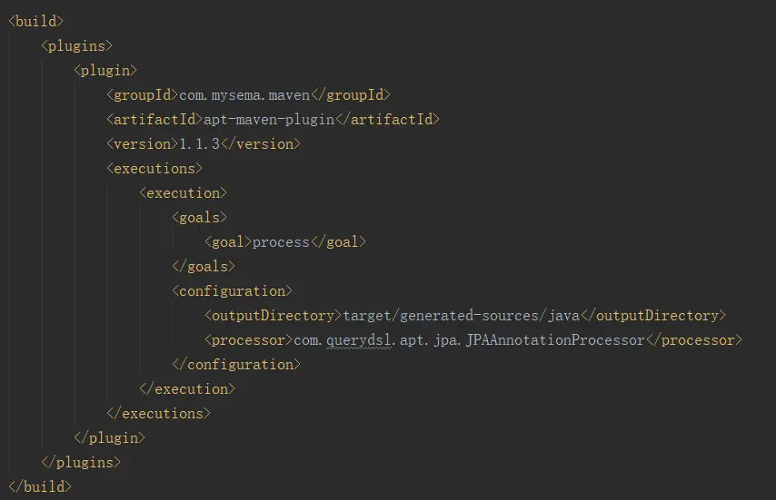This screenshot has height=500, width=776.
Task: Click the opening goals tag
Action: pyautogui.click(x=199, y=217)
